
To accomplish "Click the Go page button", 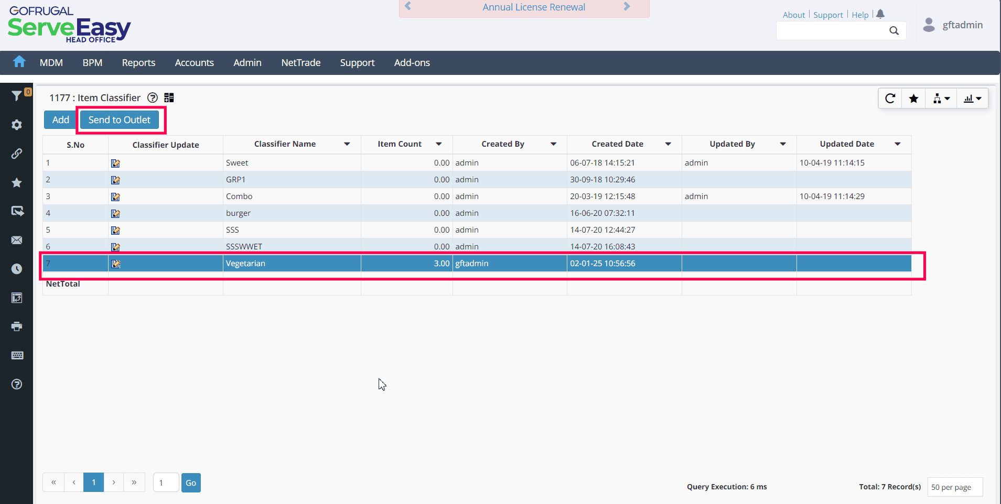I will coord(191,483).
